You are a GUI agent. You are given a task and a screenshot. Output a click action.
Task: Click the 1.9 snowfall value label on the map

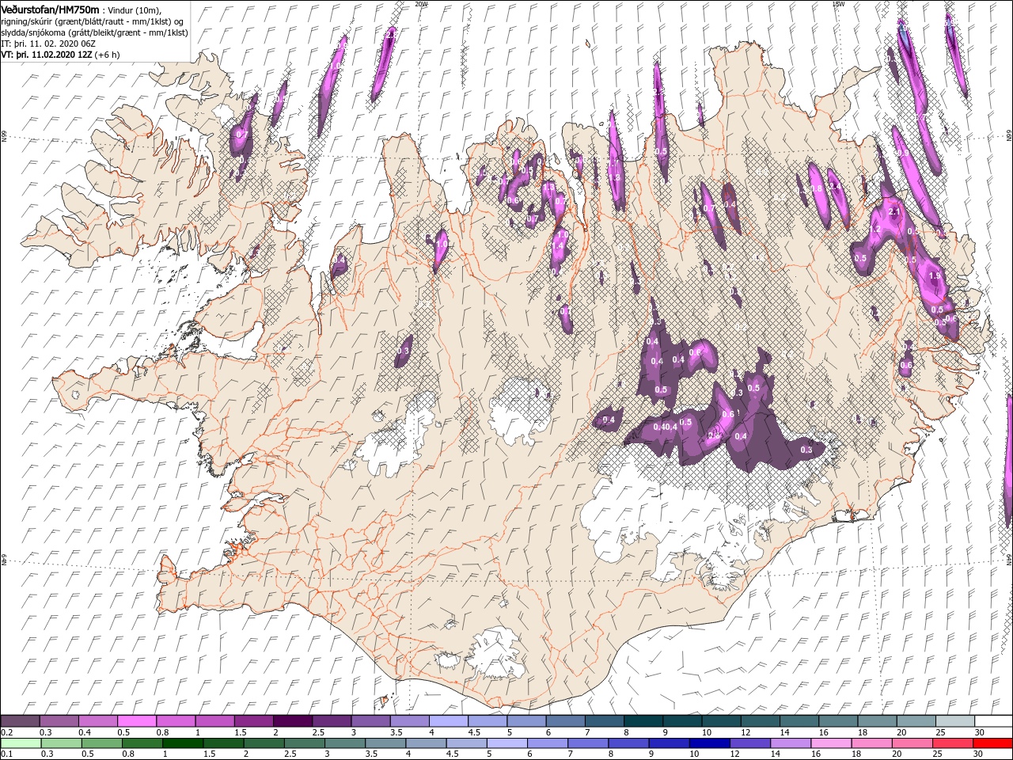[x=935, y=276]
